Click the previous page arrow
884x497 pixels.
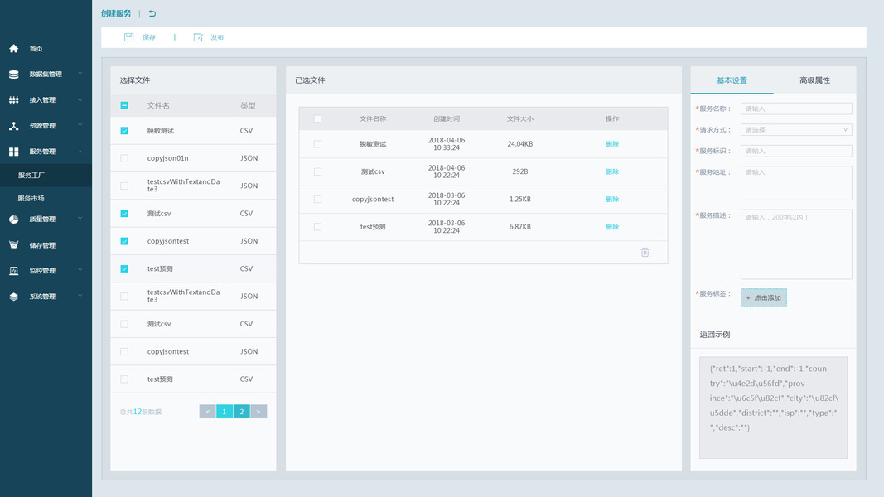(207, 412)
